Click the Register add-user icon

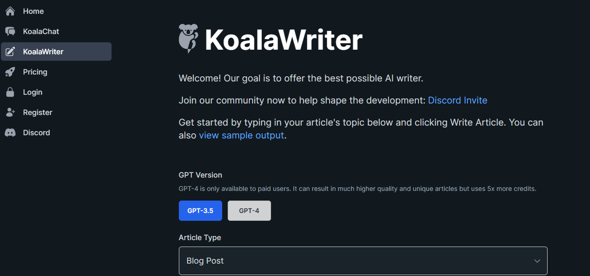click(10, 112)
